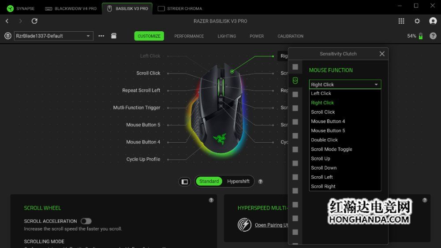Pick Mouse Button 5 from dropdown list
Viewport: 441px width, 248px height.
pos(345,130)
